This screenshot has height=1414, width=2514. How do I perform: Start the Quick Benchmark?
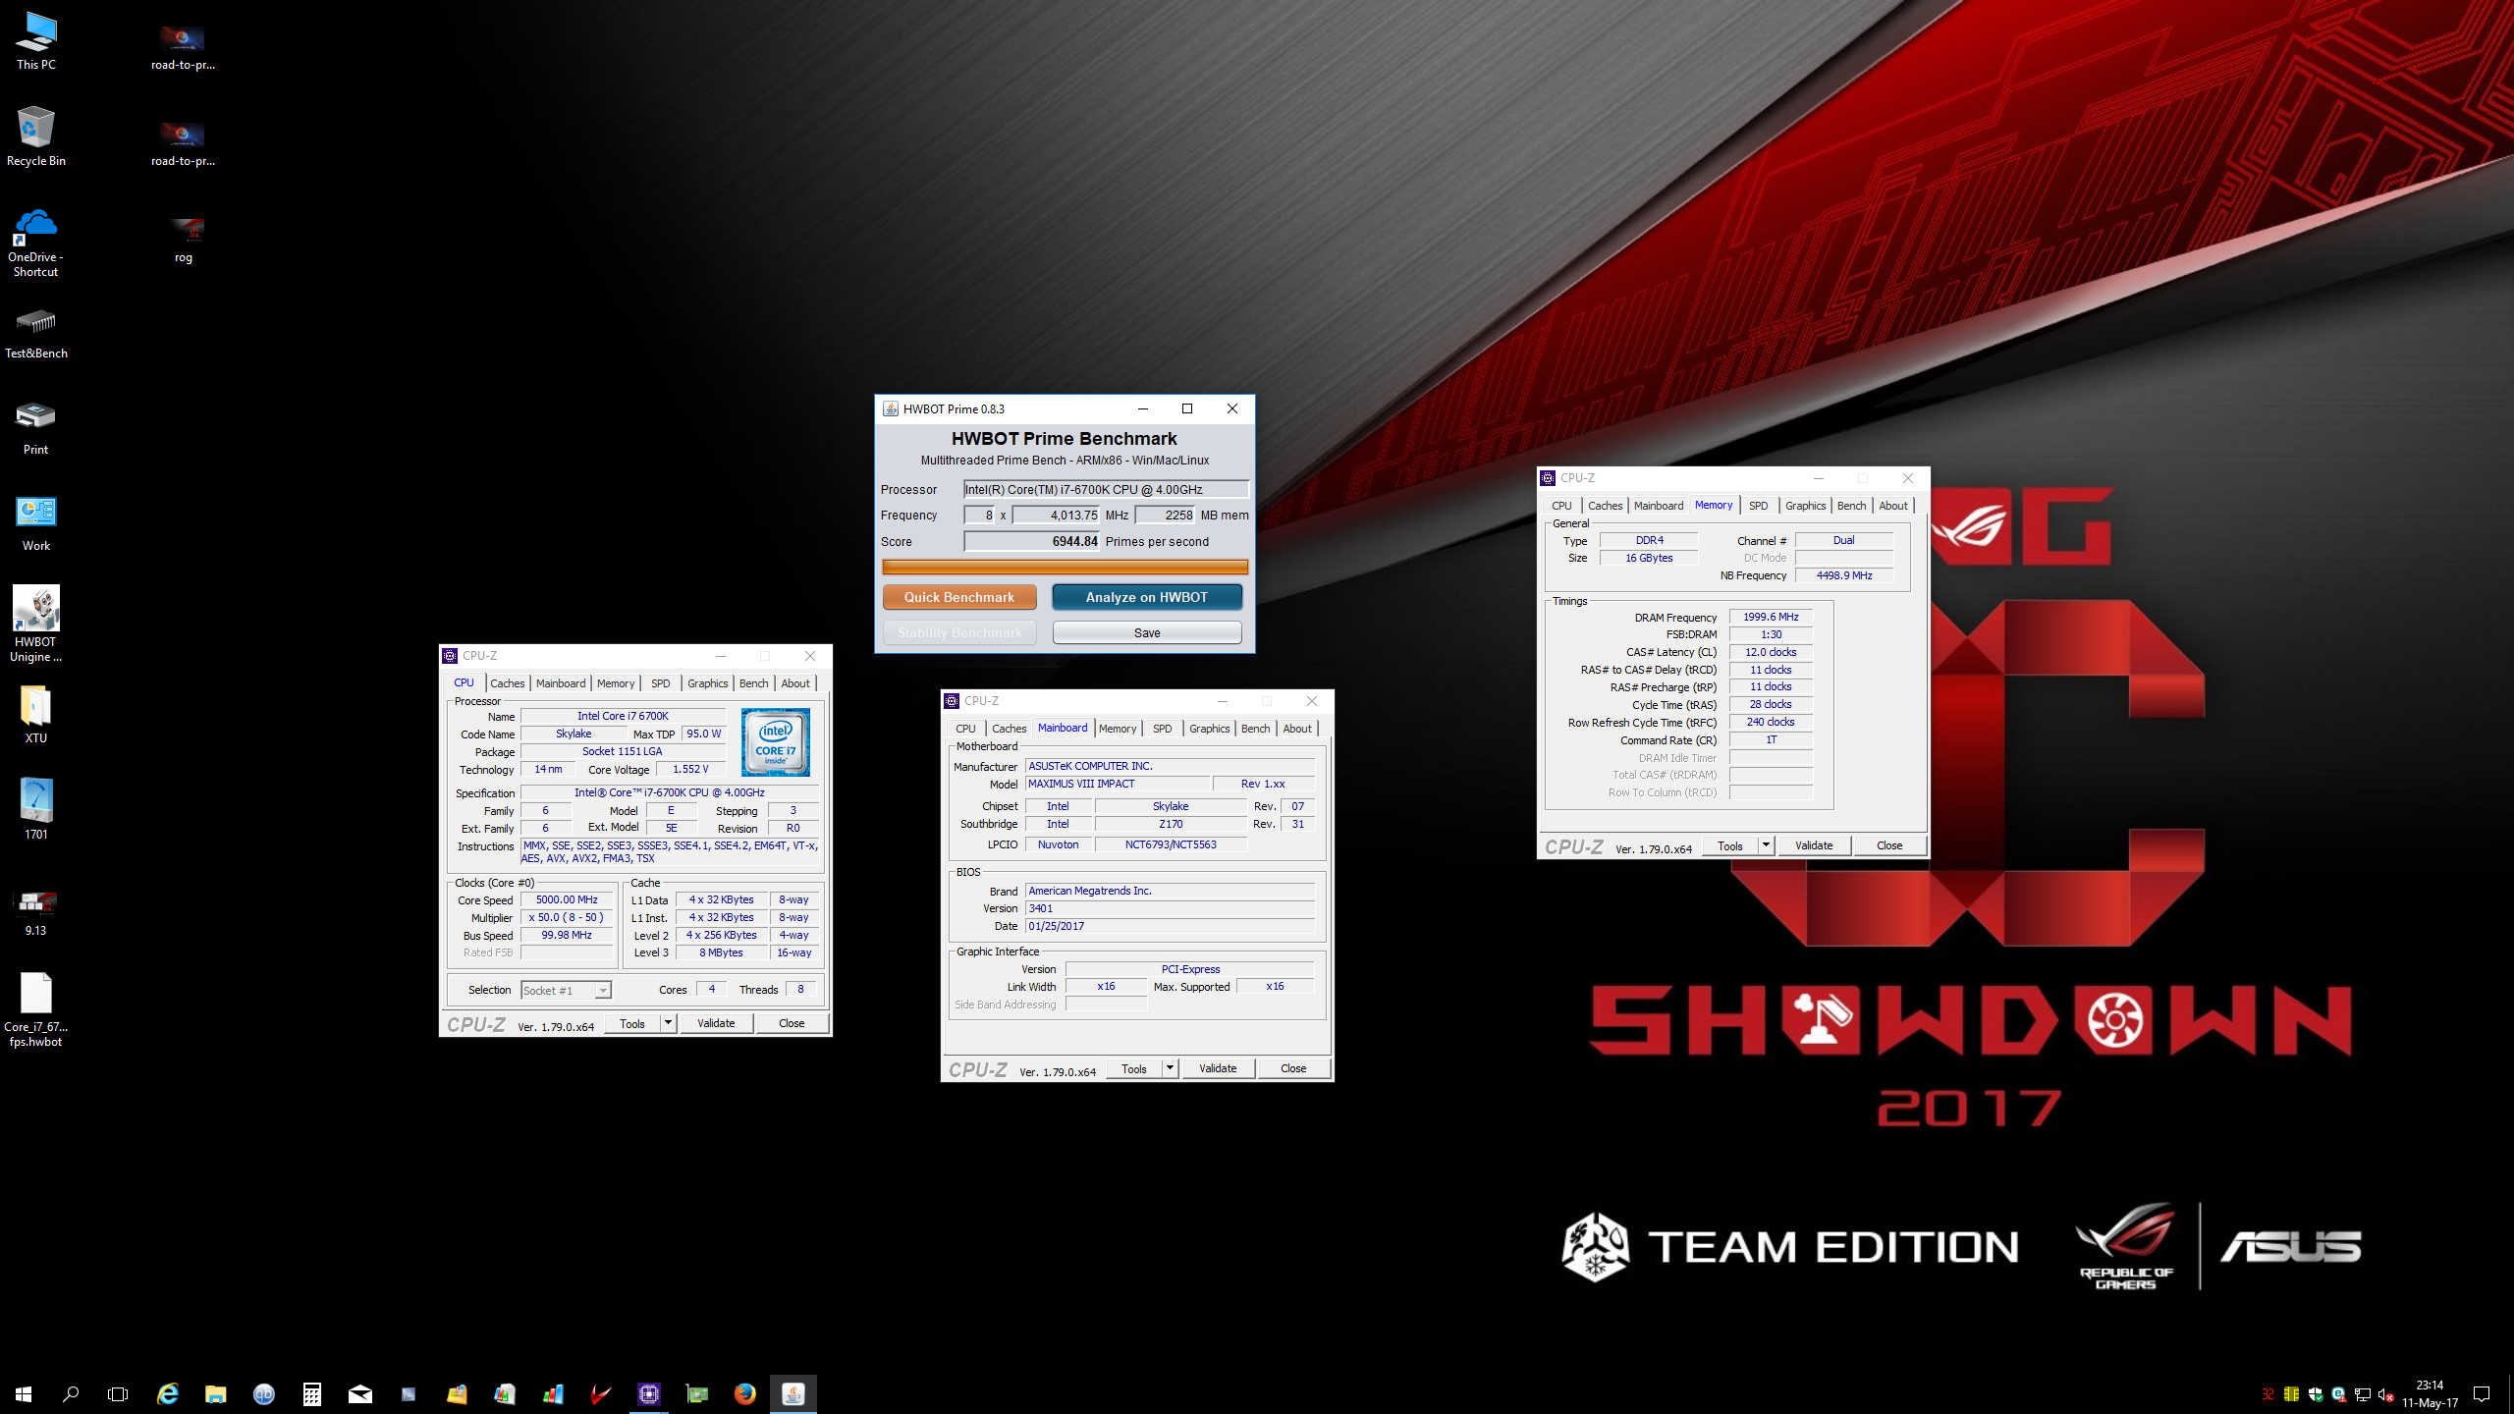pyautogui.click(x=959, y=597)
